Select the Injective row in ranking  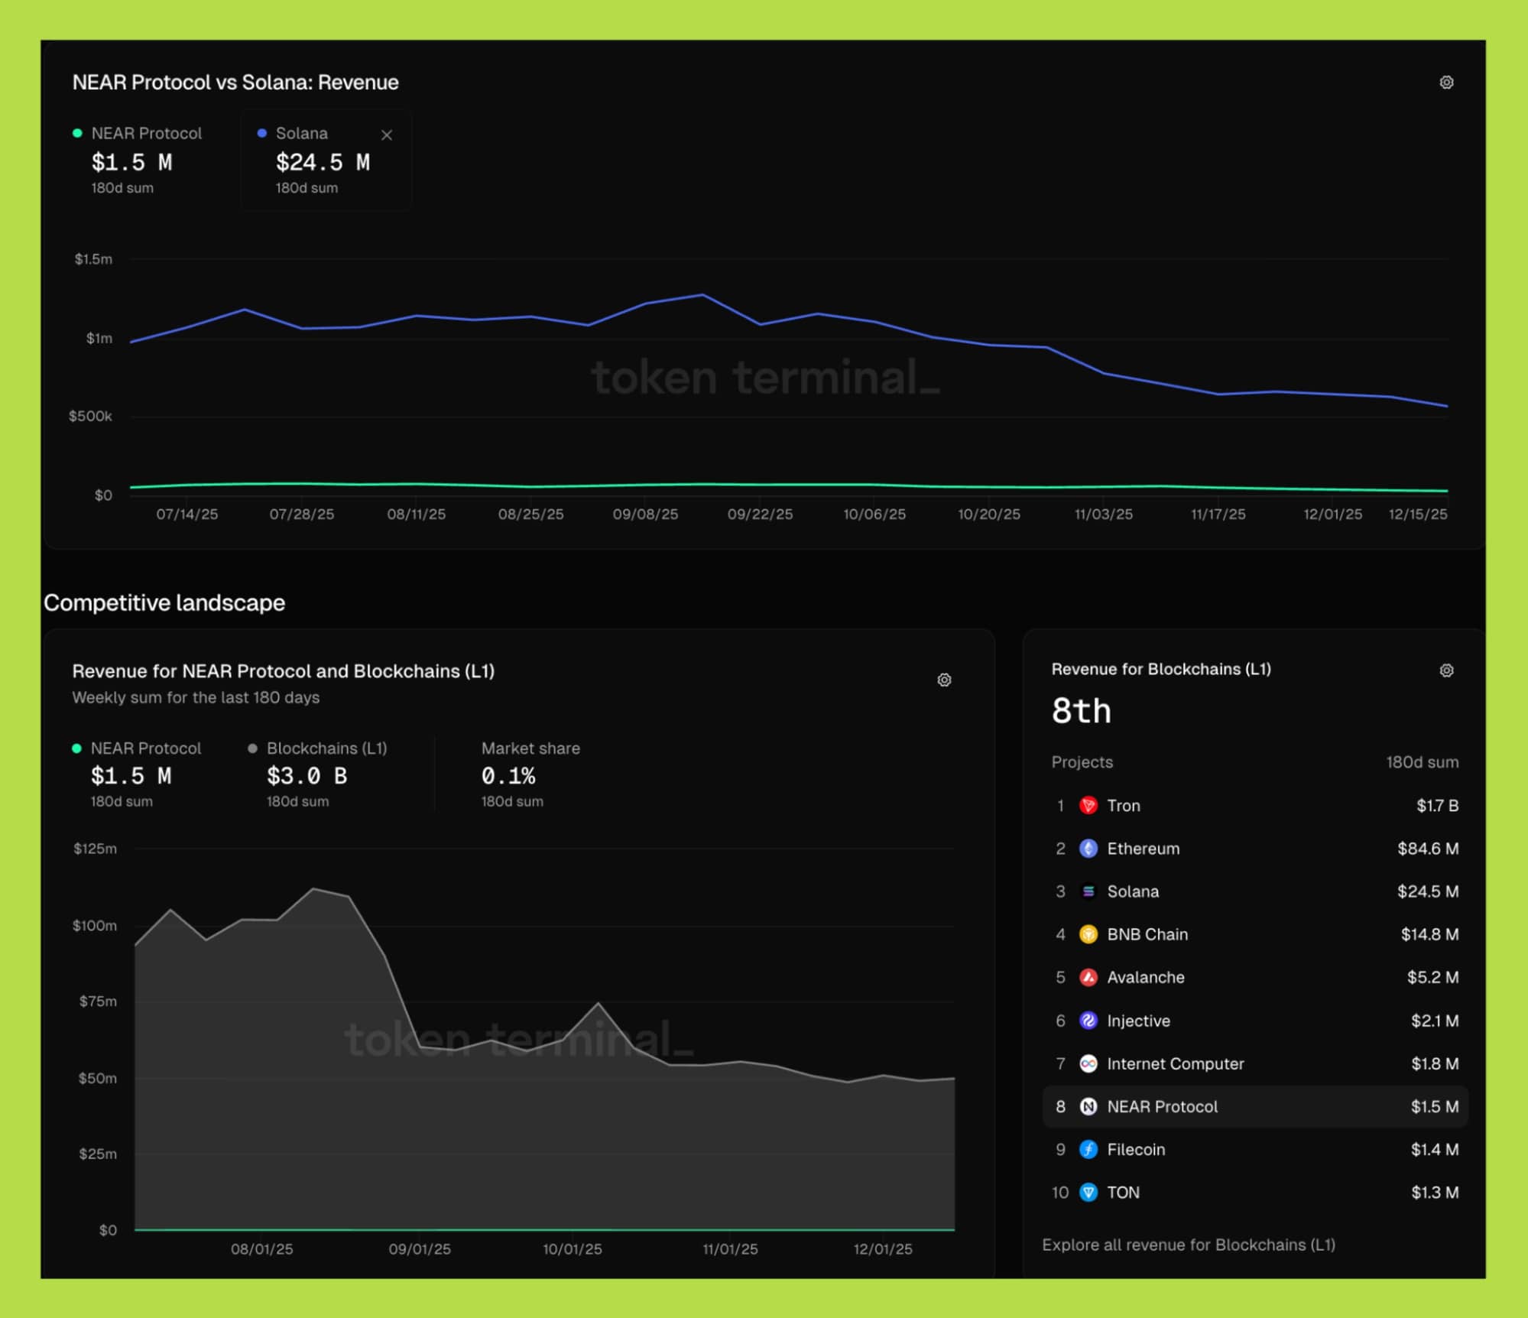point(1138,1021)
